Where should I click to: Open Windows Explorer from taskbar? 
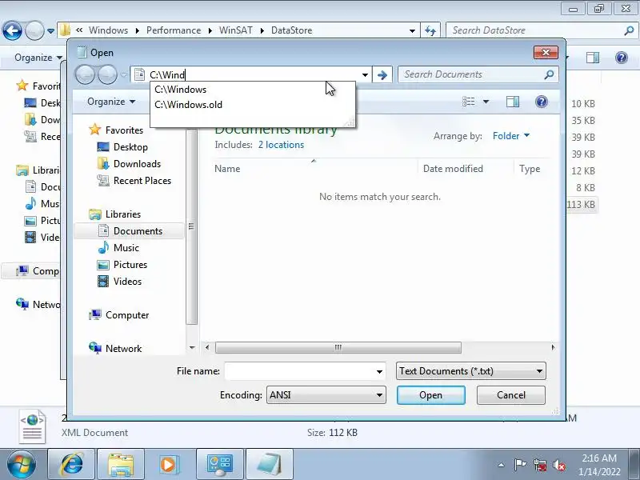point(121,465)
